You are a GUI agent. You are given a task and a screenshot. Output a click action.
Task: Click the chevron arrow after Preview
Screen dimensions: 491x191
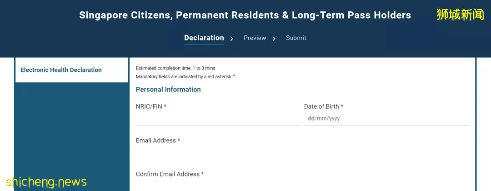pos(274,39)
